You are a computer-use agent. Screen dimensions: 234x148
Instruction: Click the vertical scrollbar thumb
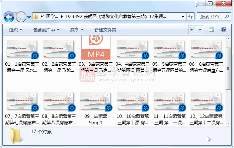[x=228, y=69]
